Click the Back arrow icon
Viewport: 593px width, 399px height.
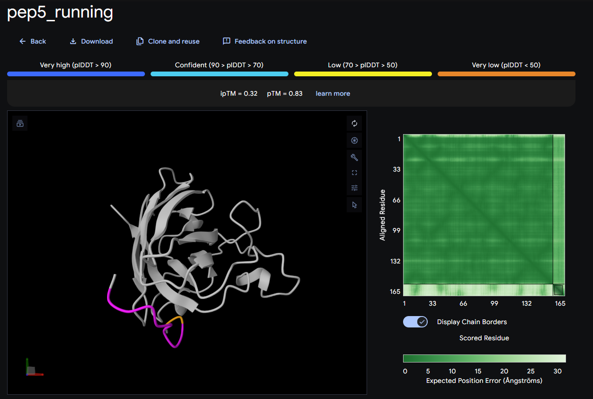[22, 41]
